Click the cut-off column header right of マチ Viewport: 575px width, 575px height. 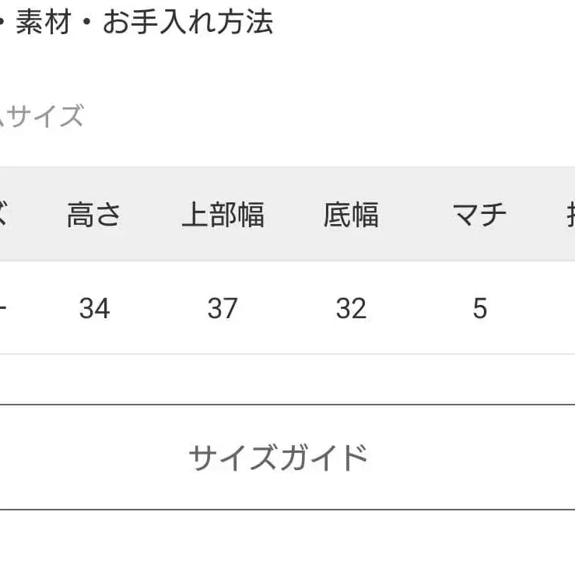[568, 215]
